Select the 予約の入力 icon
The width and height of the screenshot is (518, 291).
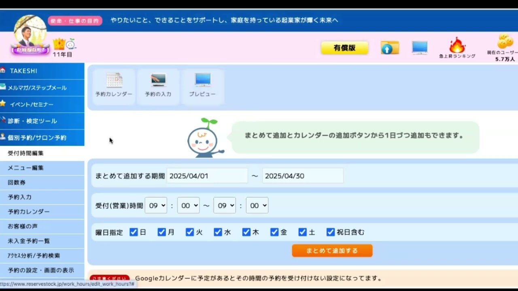(x=158, y=86)
